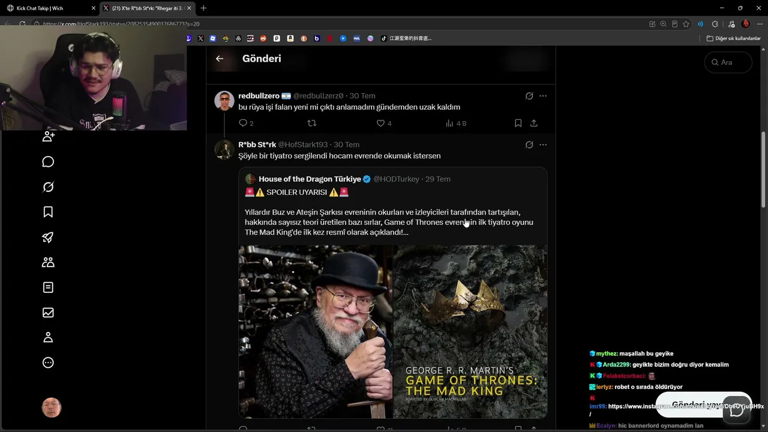Add this page to browser favorites
The width and height of the screenshot is (768, 432).
pos(686,24)
